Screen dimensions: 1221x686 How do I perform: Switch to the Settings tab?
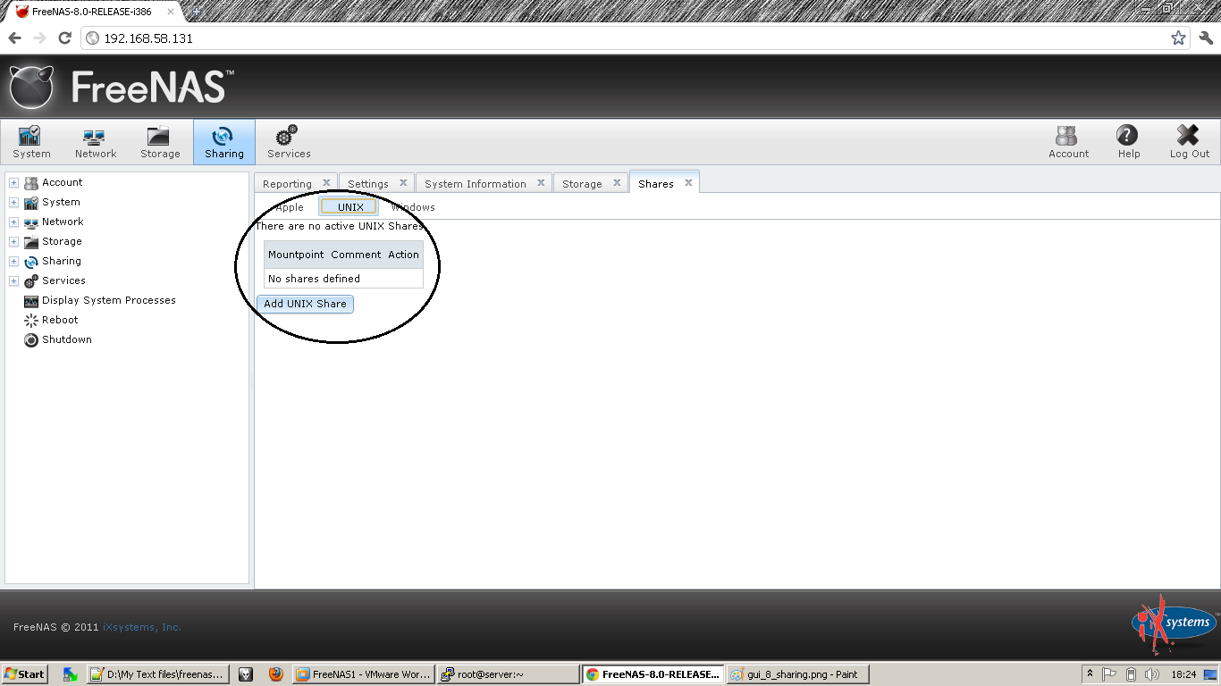point(369,182)
